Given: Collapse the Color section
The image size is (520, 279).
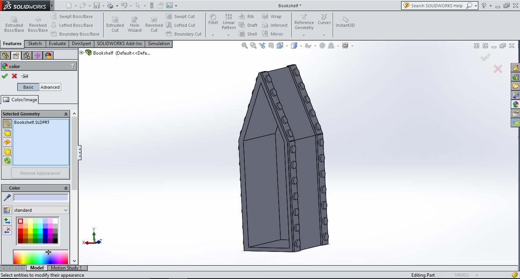Looking at the screenshot, I should coord(66,188).
